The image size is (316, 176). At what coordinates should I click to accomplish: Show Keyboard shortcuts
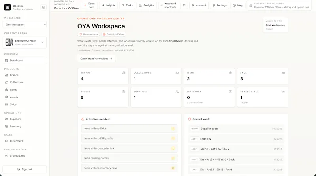[169, 6]
